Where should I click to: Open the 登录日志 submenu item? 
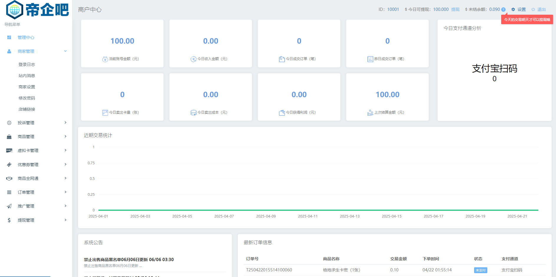point(27,64)
